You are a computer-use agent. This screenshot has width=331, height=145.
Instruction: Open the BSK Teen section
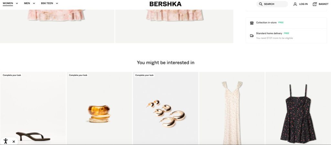[47, 3]
